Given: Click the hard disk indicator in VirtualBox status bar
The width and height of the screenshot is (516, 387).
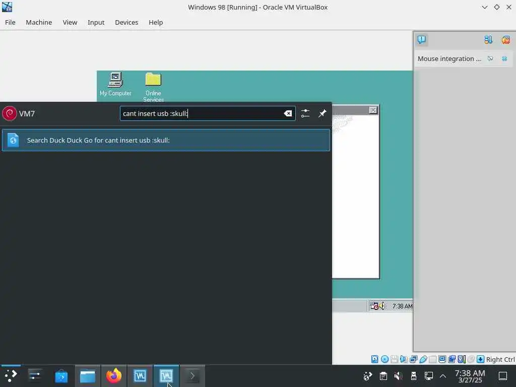Looking at the screenshot, I should click(x=374, y=359).
